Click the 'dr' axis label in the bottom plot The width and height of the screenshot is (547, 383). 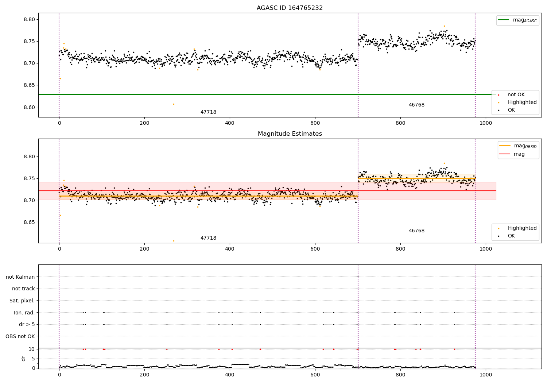point(24,359)
